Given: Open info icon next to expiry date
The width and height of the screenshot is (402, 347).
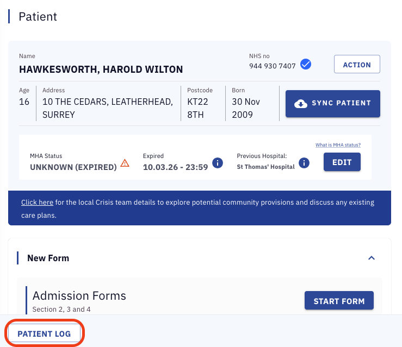Looking at the screenshot, I should [x=218, y=162].
